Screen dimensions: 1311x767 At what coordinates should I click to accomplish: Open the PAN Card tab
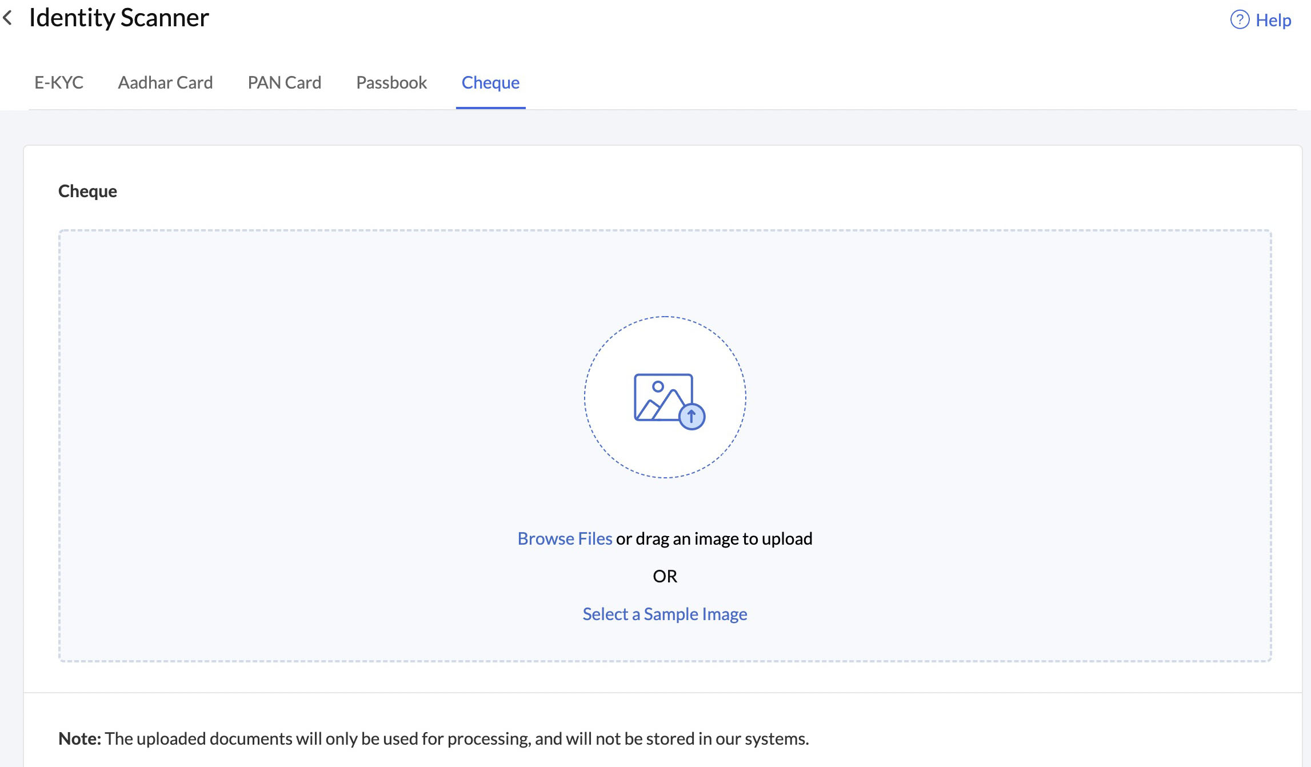click(284, 82)
